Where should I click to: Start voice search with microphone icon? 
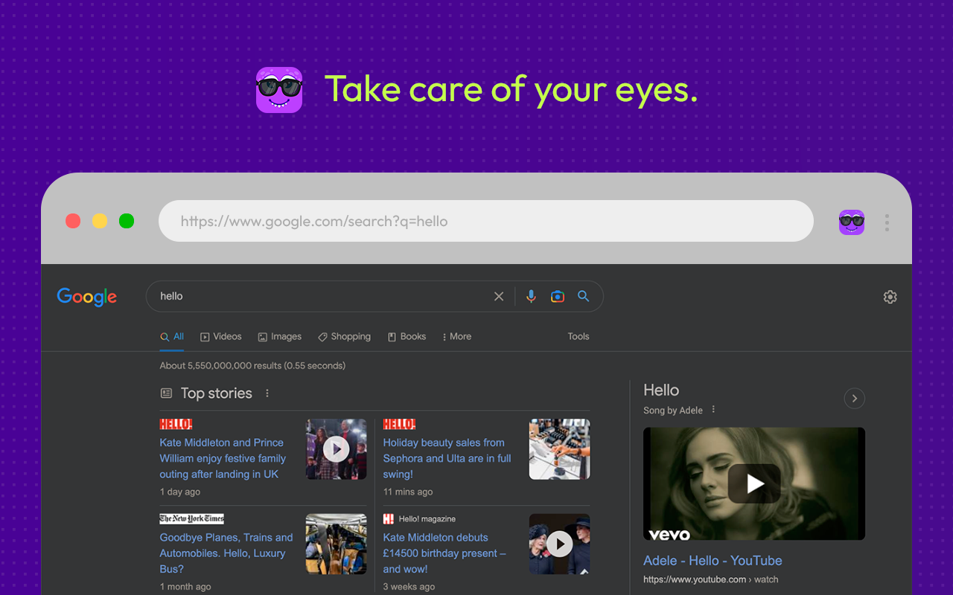531,296
